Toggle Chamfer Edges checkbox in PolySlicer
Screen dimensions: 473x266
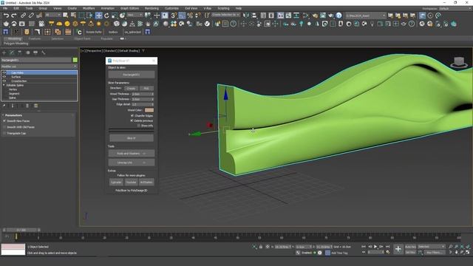click(x=132, y=115)
